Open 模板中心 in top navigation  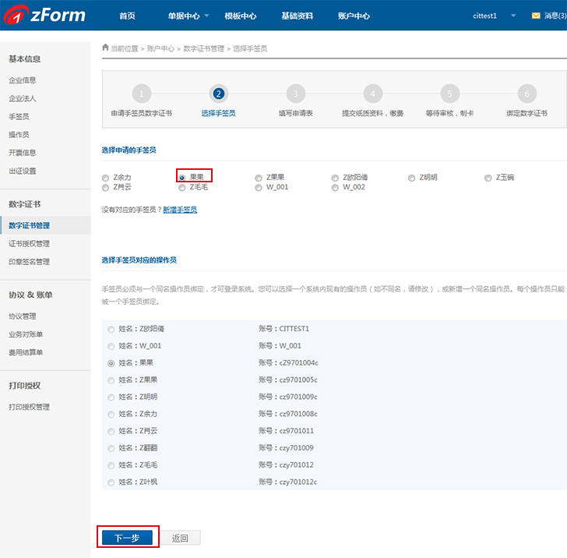[240, 16]
